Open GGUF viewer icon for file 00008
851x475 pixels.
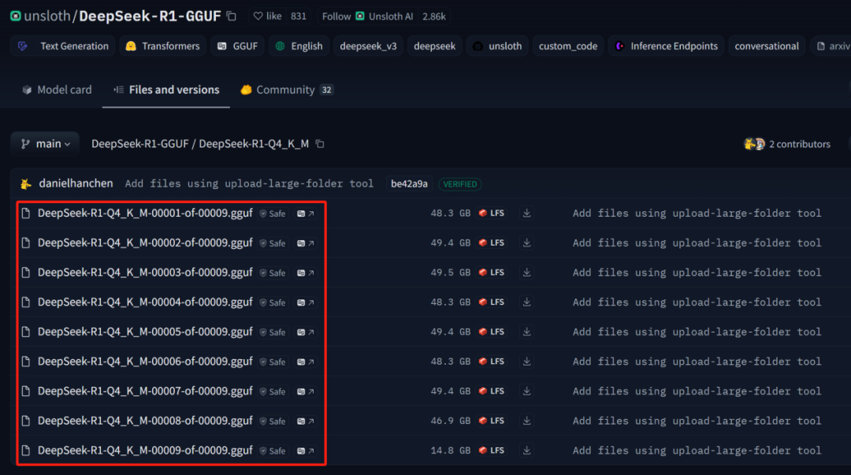click(x=306, y=421)
